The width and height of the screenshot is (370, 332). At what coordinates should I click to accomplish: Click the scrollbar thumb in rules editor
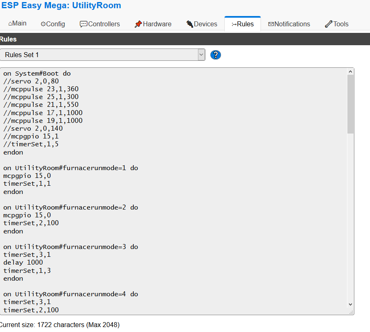point(350,104)
